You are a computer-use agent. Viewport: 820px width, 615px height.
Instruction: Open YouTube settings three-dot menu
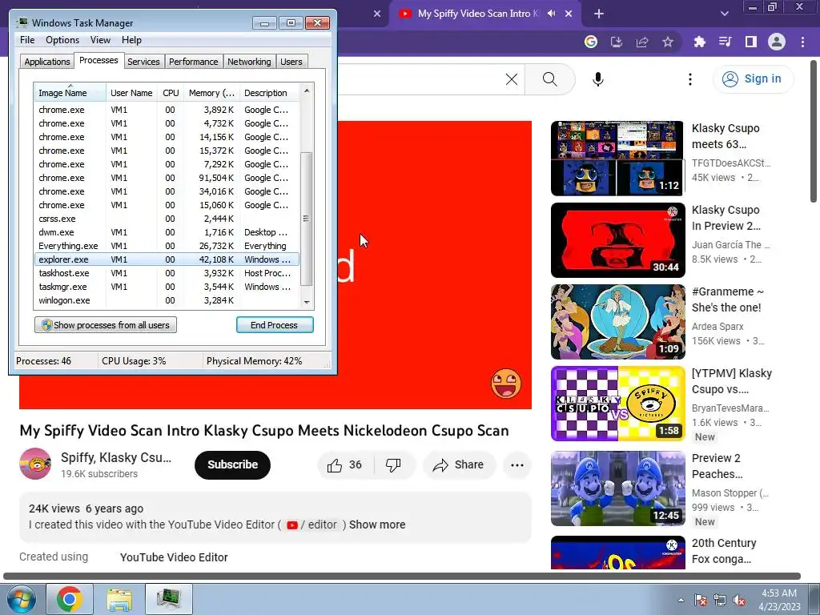[690, 79]
